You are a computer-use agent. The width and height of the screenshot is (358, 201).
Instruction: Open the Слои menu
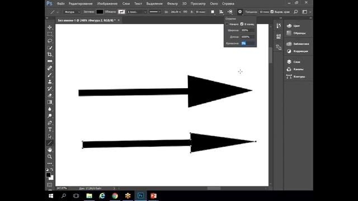[126, 4]
